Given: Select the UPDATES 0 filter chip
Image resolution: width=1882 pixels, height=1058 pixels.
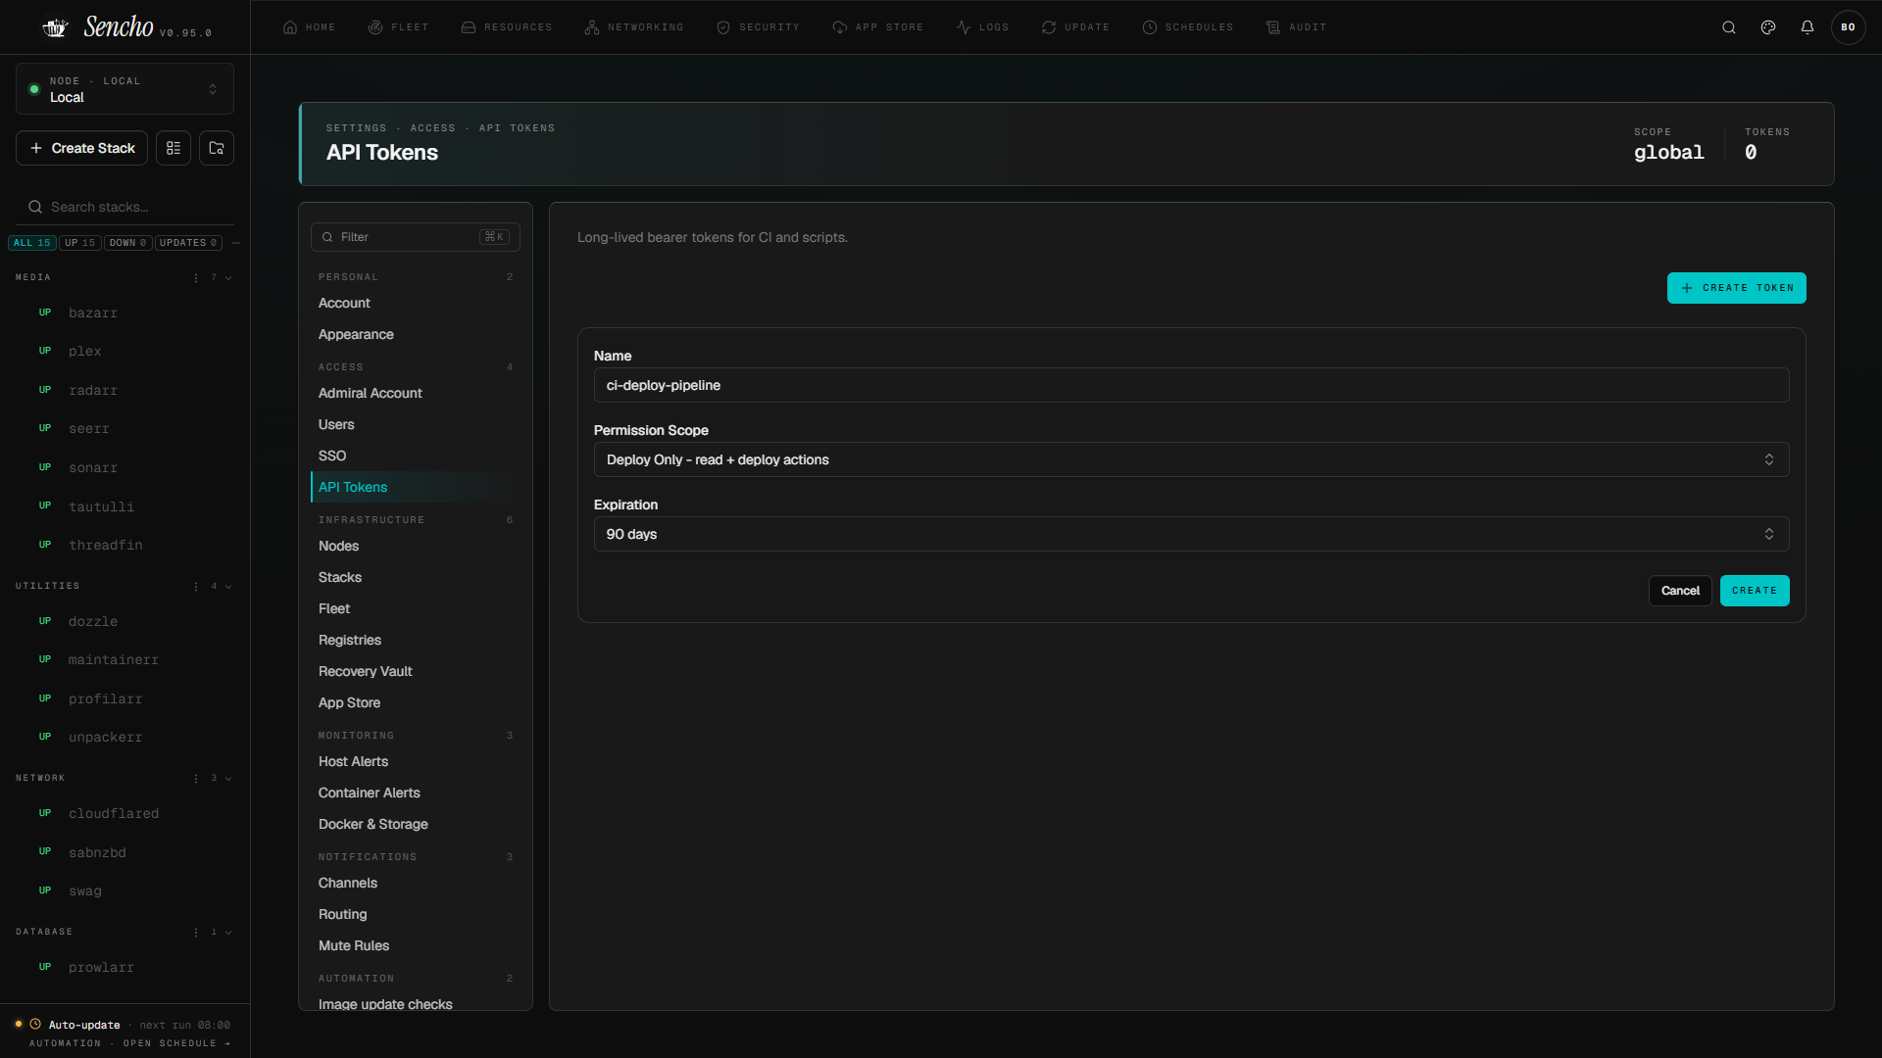Looking at the screenshot, I should [188, 243].
